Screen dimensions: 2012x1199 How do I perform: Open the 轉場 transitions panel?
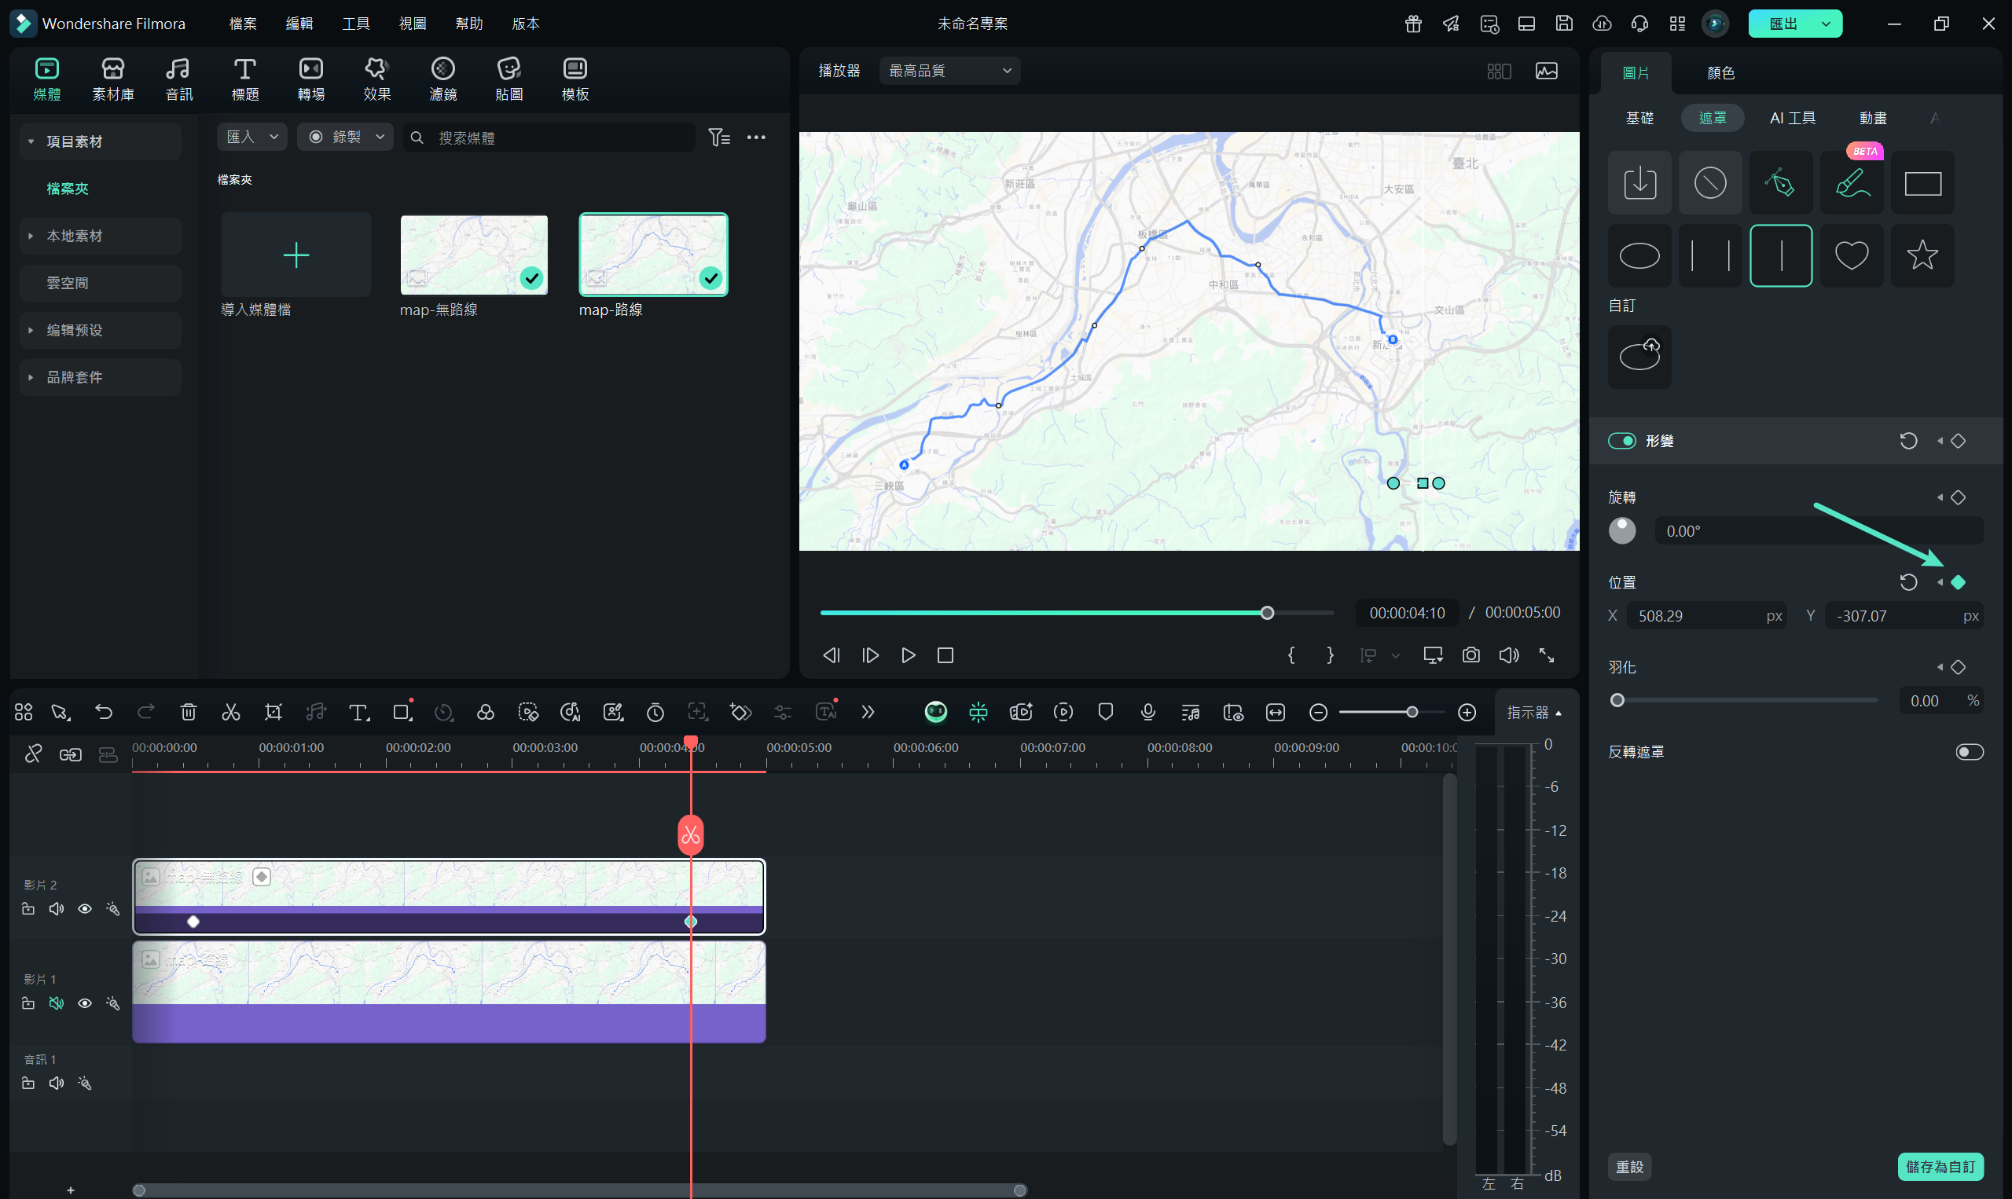click(x=311, y=79)
